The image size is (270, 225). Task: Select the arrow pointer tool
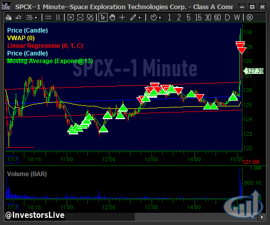(103, 17)
